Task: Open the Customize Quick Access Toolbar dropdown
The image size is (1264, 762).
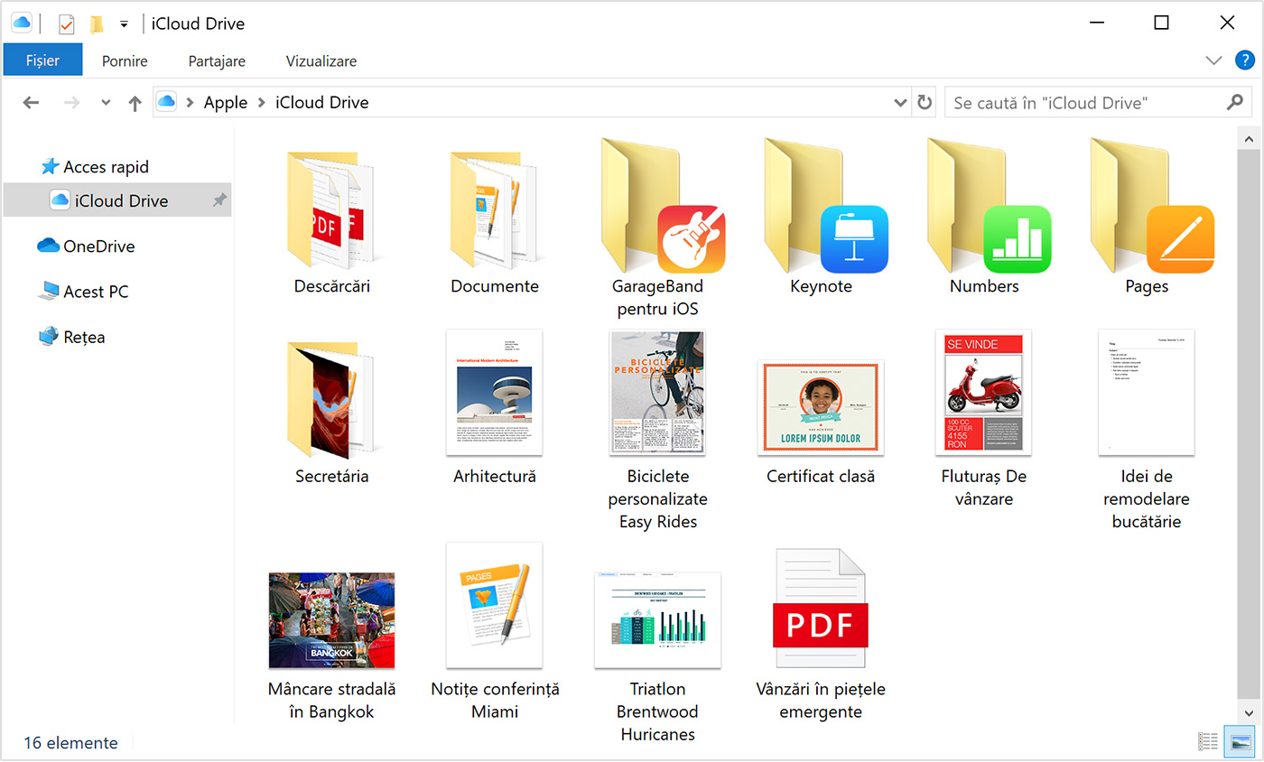Action: click(x=124, y=23)
